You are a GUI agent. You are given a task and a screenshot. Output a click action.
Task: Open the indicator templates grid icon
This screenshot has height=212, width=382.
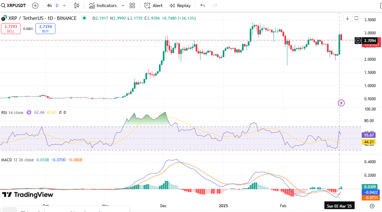click(x=132, y=6)
